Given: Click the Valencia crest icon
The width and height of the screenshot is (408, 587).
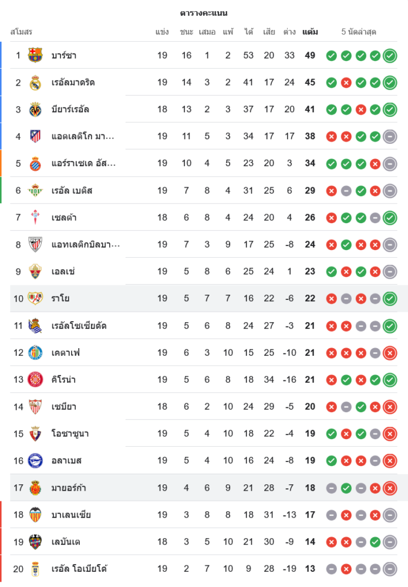Looking at the screenshot, I should point(35,514).
